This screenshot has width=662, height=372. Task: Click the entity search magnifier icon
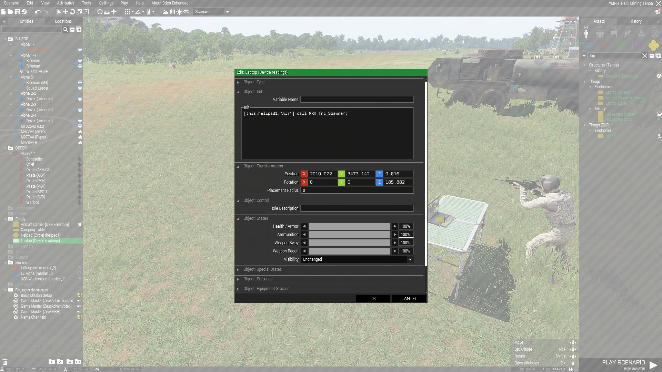point(65,30)
